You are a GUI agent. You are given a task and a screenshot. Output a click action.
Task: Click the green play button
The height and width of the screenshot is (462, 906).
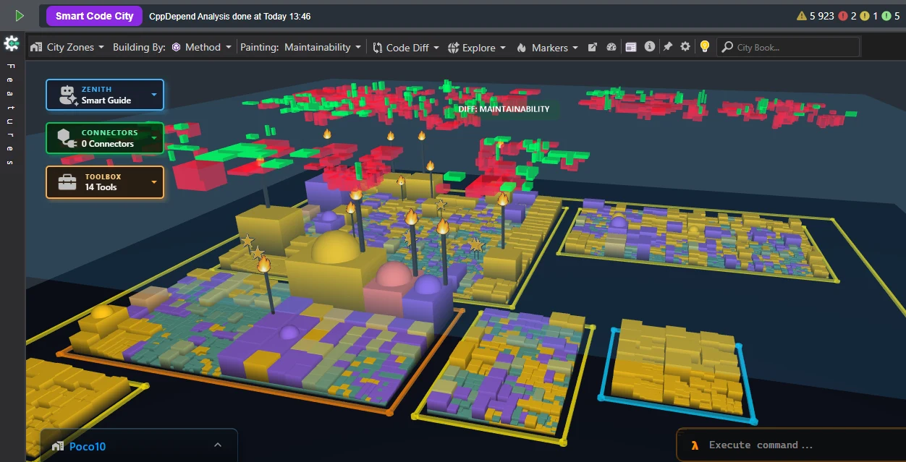[x=20, y=15]
